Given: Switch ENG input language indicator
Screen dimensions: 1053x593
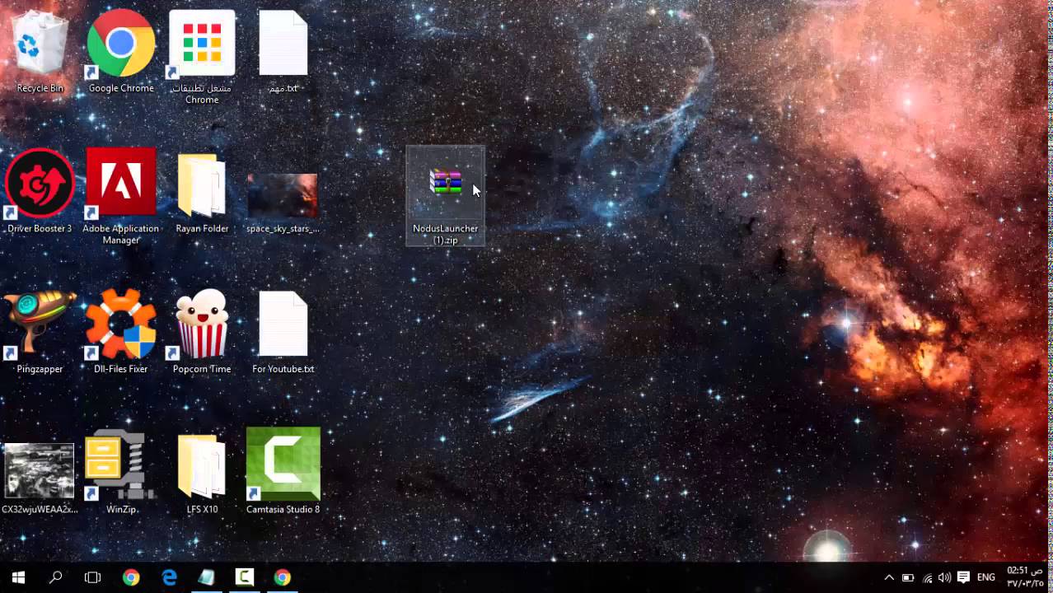Looking at the screenshot, I should pyautogui.click(x=986, y=577).
